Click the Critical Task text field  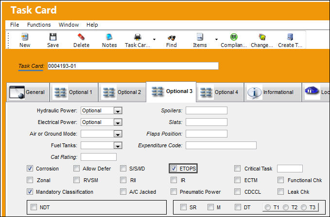pos(290,169)
